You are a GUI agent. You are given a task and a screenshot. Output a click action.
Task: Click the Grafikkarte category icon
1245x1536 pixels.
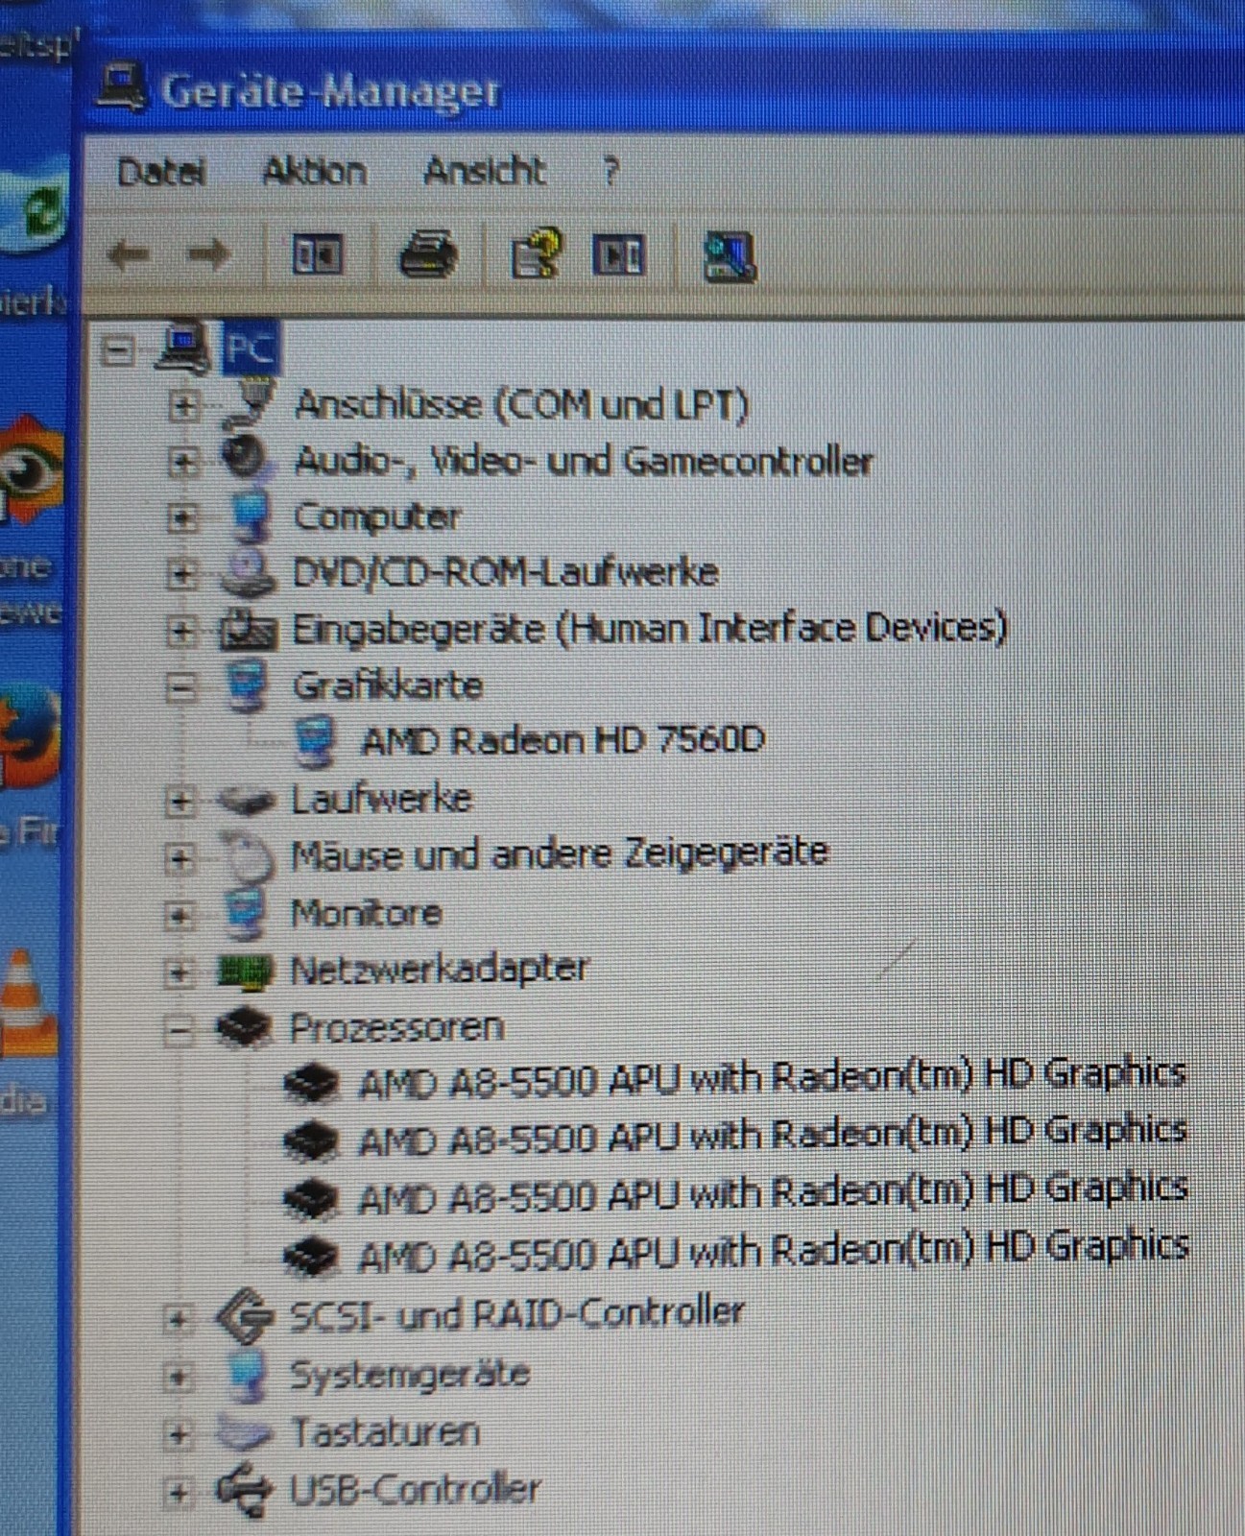coord(248,685)
